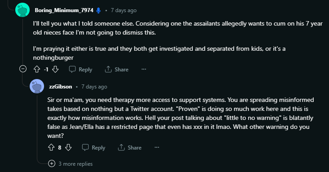This screenshot has height=172, width=329.
Task: Open zzGibson username link
Action: [x=60, y=87]
